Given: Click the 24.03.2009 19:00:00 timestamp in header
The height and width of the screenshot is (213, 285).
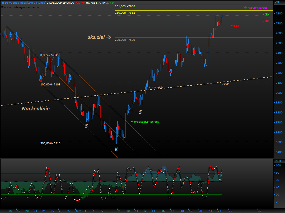Looking at the screenshot, I should (60, 3).
